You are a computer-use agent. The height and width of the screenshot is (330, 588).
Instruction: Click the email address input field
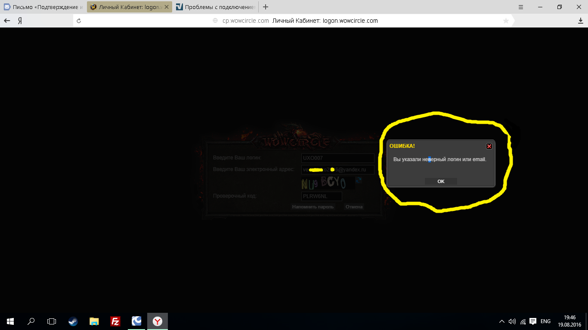click(x=337, y=170)
